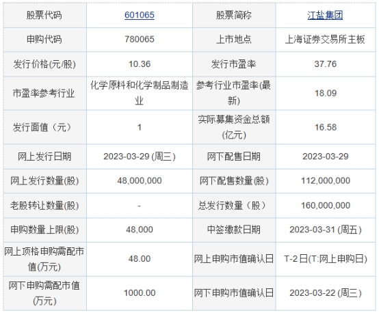The width and height of the screenshot is (379, 315).
Task: Click the 网上发行数量 value 48,000,000
Action: (140, 180)
